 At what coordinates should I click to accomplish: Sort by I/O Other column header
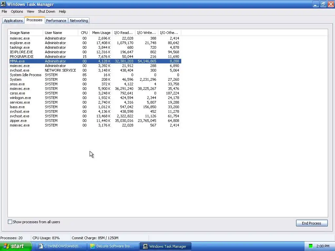click(169, 33)
